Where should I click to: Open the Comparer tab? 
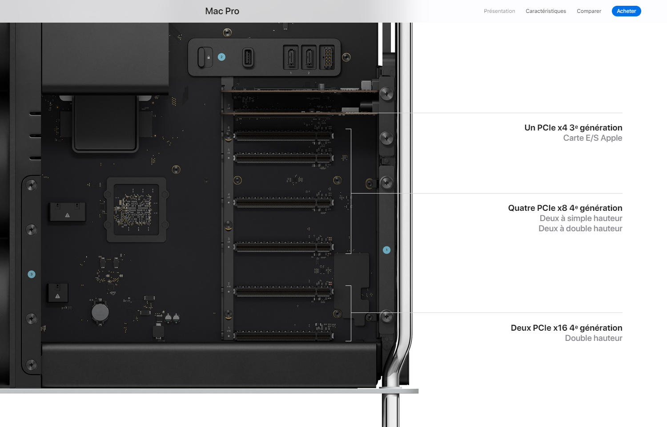point(589,11)
